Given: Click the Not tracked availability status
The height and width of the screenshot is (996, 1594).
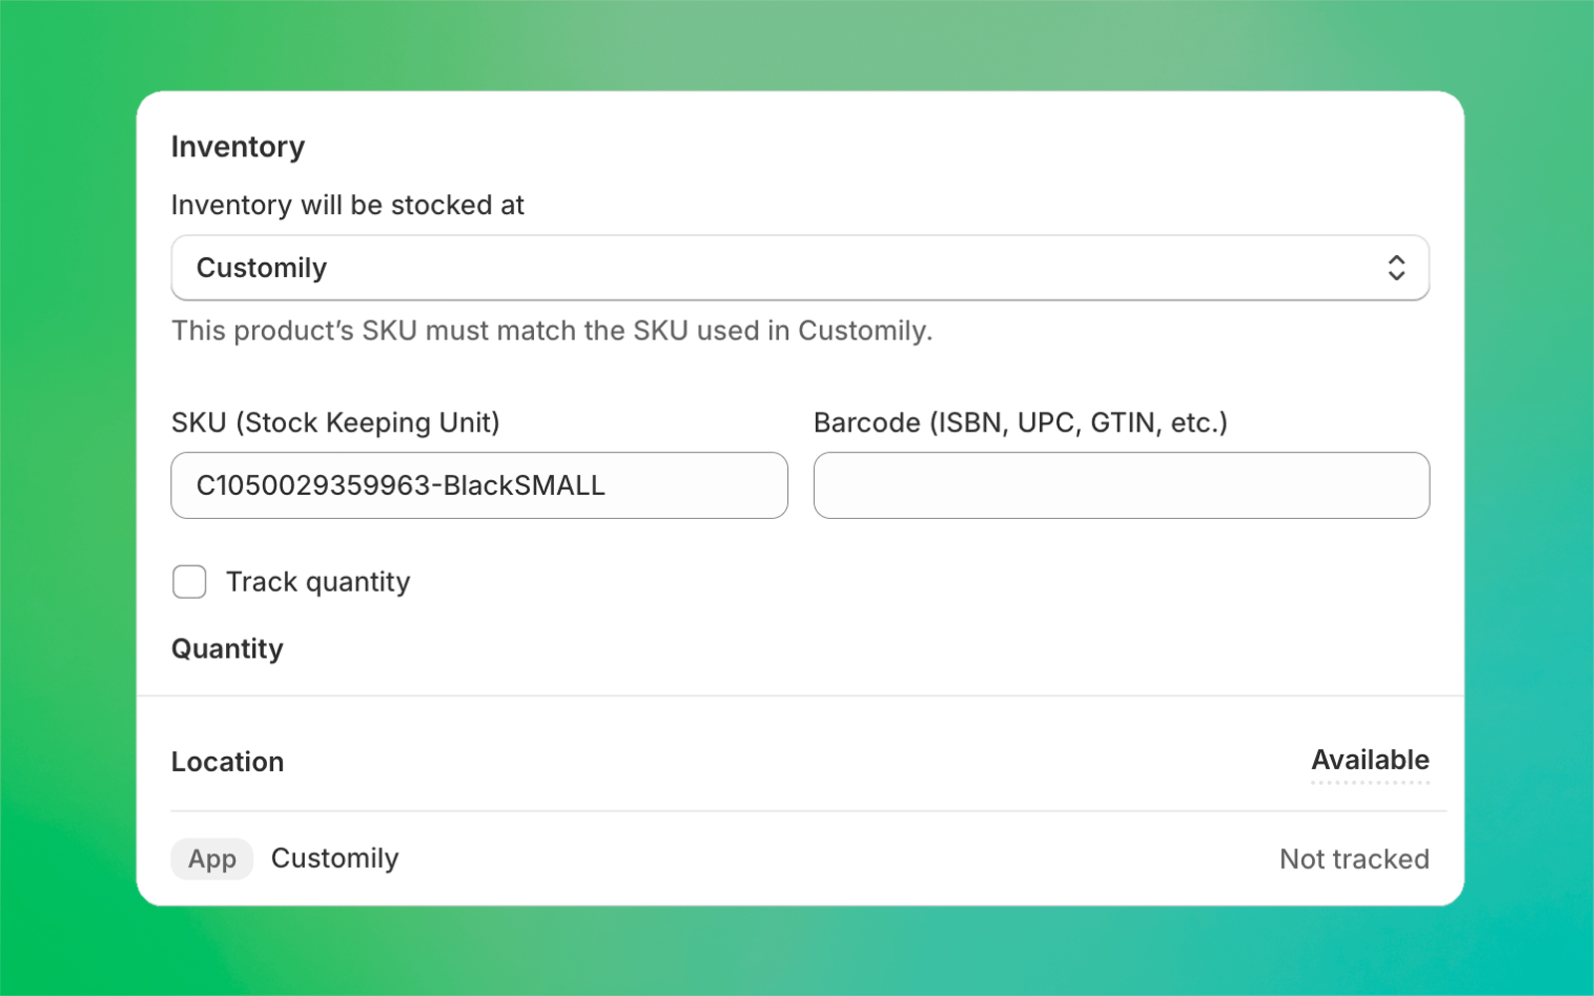Looking at the screenshot, I should (1354, 859).
